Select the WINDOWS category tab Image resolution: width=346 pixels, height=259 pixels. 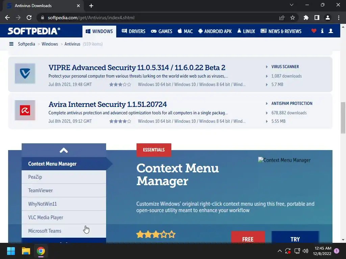point(99,31)
